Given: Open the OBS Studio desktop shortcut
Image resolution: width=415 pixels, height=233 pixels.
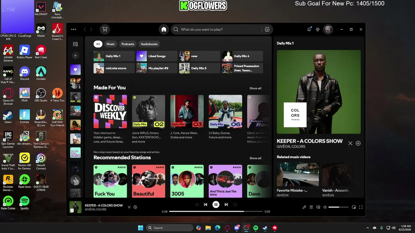Looking at the screenshot, I should click(x=41, y=95).
